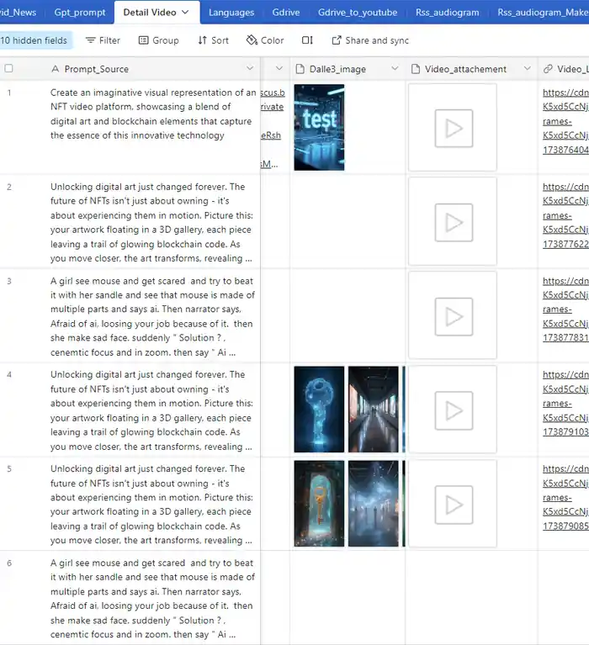Viewport: 589px width, 645px height.
Task: Open the Sort options
Action: [213, 40]
